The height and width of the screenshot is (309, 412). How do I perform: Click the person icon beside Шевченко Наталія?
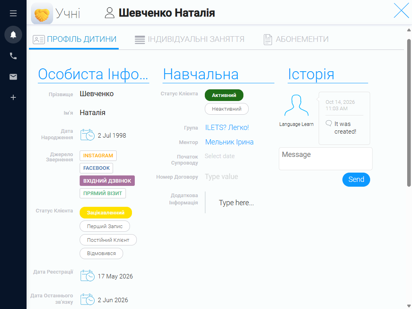[109, 12]
